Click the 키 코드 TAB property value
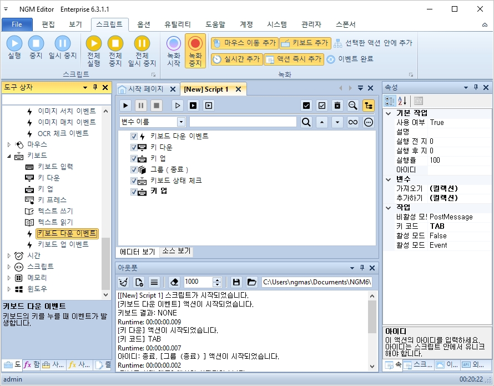This screenshot has height=386, width=494. click(x=460, y=227)
